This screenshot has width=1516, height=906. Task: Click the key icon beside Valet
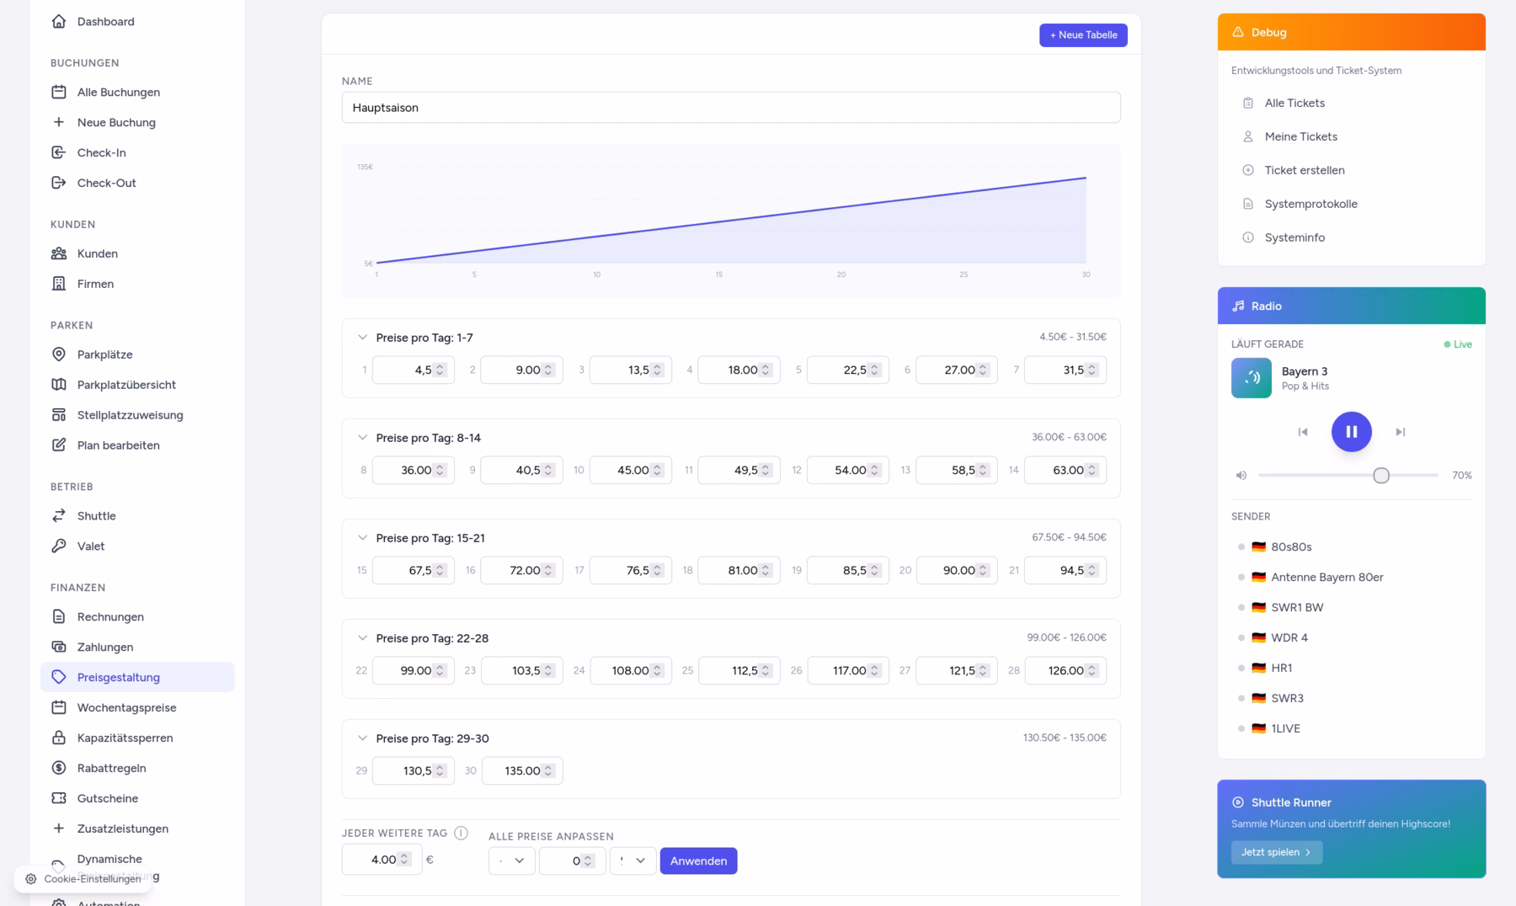coord(59,547)
